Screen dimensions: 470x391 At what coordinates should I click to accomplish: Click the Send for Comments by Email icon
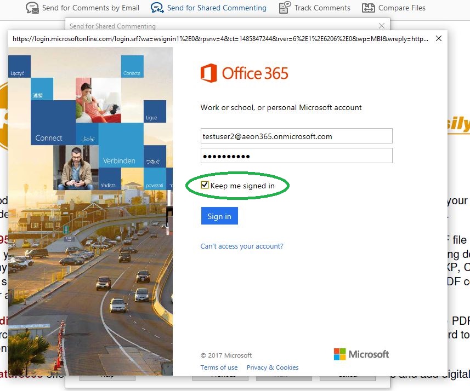tap(32, 8)
